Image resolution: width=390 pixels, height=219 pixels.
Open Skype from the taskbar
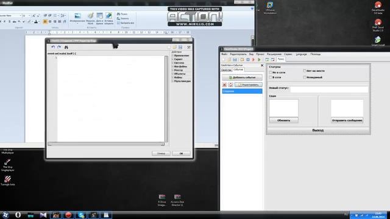pyautogui.click(x=81, y=215)
